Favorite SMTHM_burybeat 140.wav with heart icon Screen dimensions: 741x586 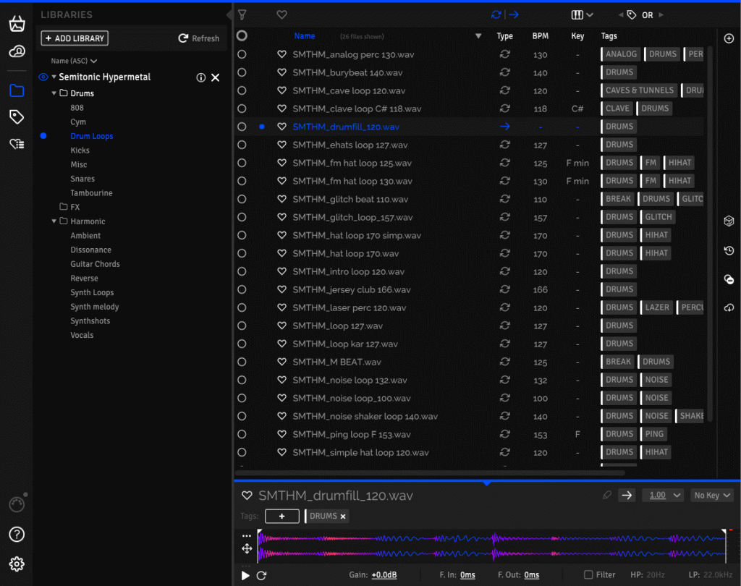(282, 72)
